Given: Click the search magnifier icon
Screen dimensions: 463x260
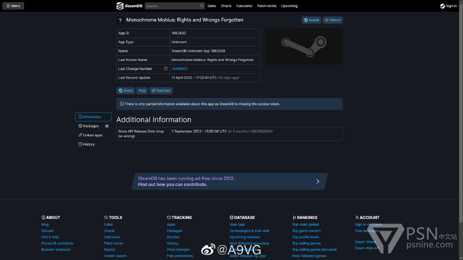Looking at the screenshot, I should click(202, 6).
